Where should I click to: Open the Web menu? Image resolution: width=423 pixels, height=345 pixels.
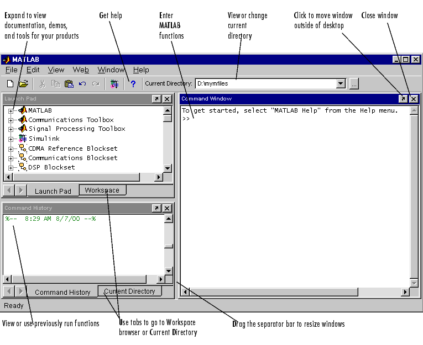pyautogui.click(x=81, y=70)
